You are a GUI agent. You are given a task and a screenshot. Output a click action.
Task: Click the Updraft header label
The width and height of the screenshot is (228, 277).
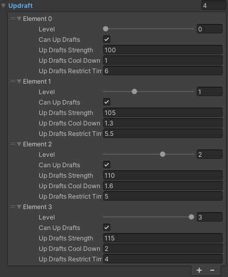point(20,6)
